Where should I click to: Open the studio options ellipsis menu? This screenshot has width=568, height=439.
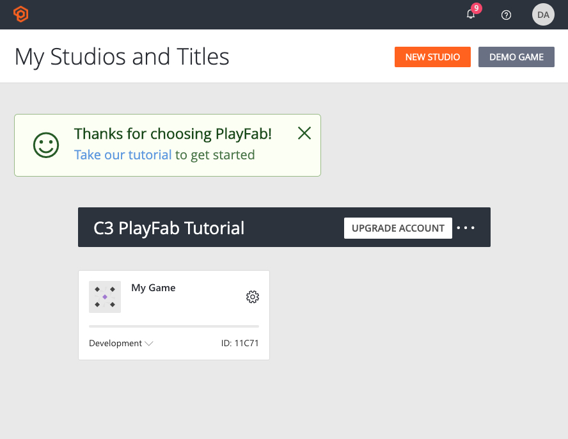point(466,227)
